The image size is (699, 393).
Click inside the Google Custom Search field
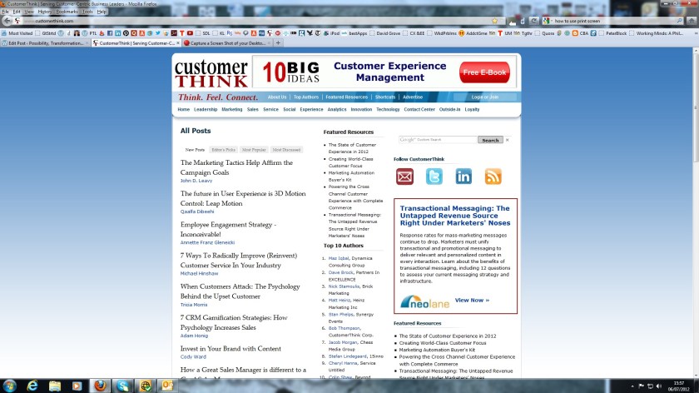tap(438, 140)
